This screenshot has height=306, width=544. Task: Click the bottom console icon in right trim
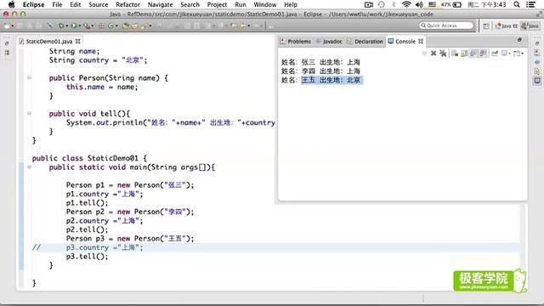pos(537,81)
